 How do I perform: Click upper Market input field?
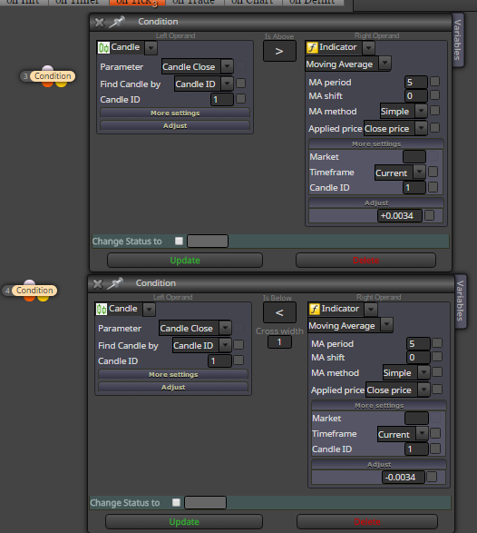click(x=414, y=157)
